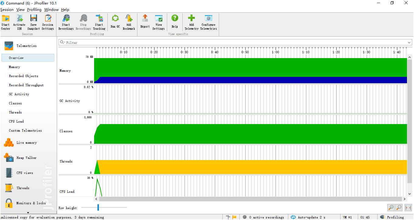The width and height of the screenshot is (414, 220).
Task: Open Session Settings
Action: tap(48, 22)
